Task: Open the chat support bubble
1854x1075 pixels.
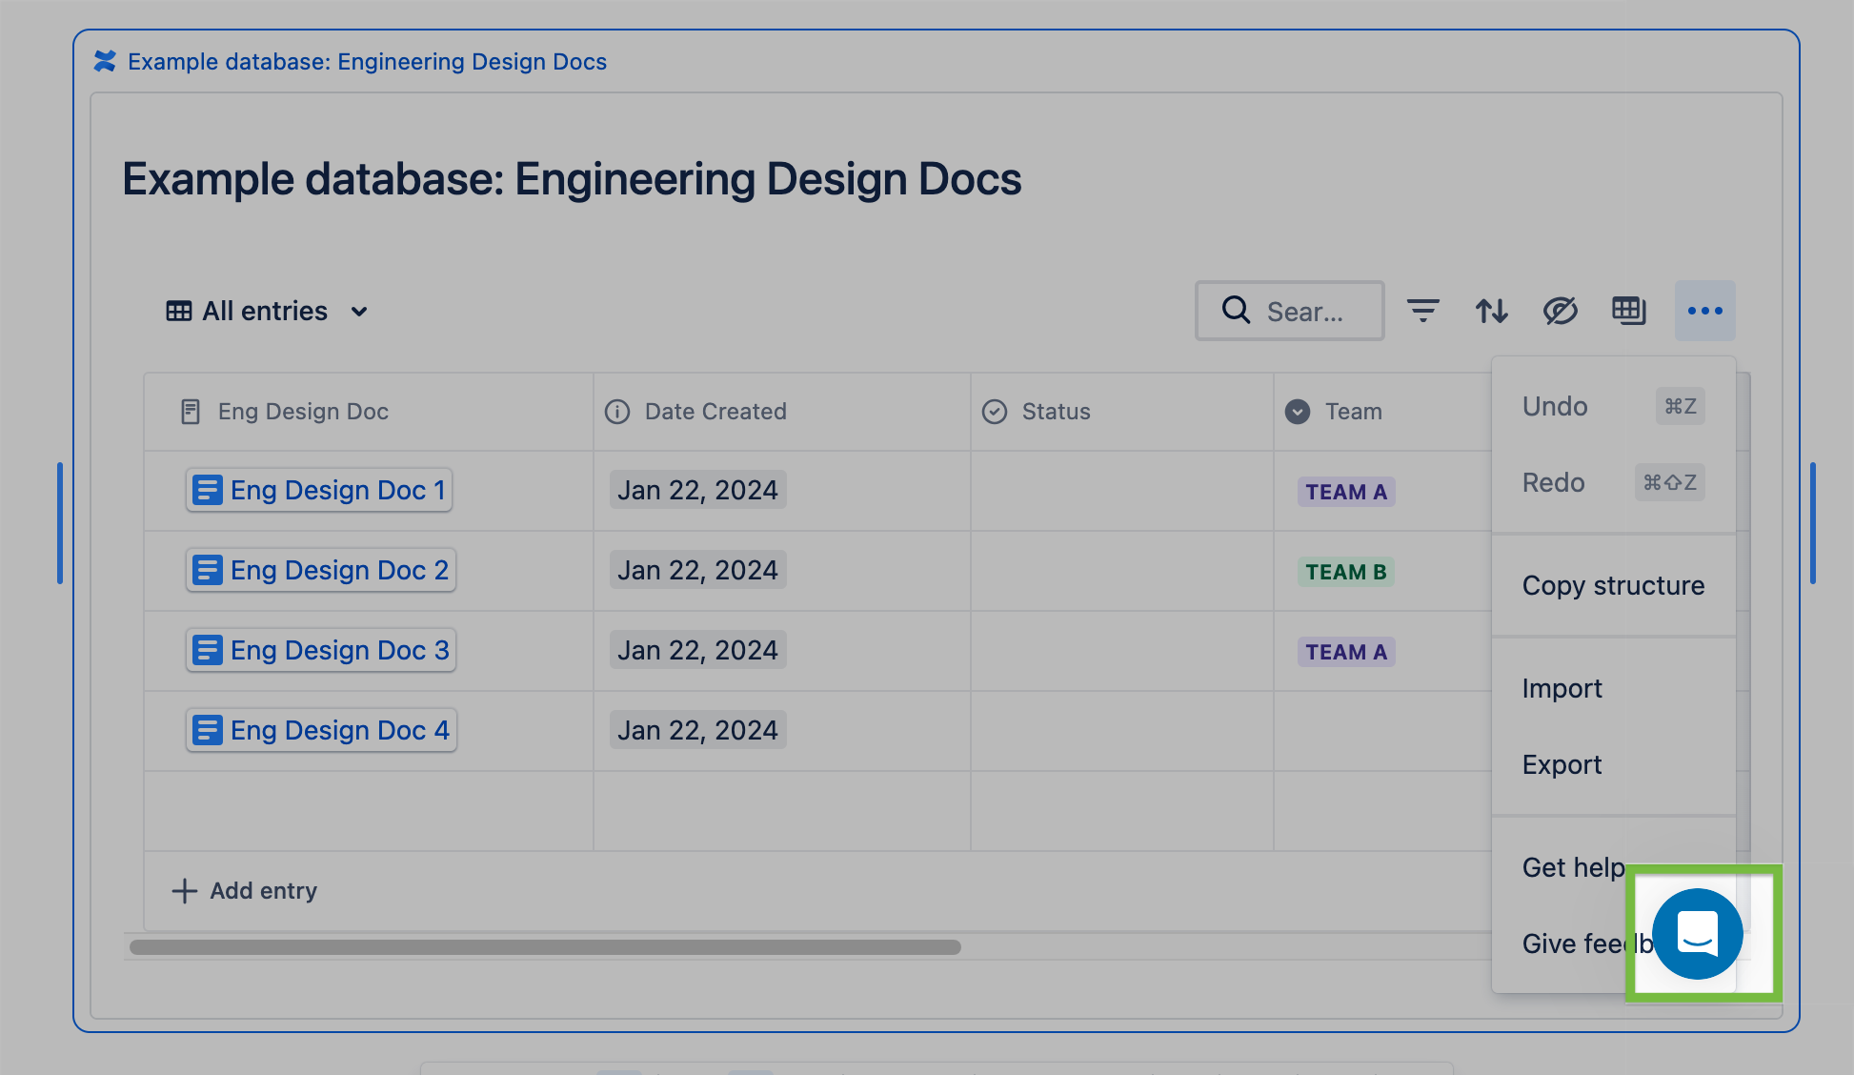Action: coord(1698,934)
